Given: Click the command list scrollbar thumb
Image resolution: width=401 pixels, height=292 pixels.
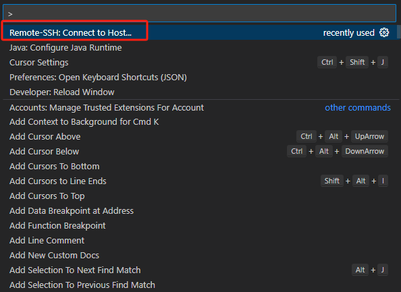Looking at the screenshot, I should tap(398, 32).
